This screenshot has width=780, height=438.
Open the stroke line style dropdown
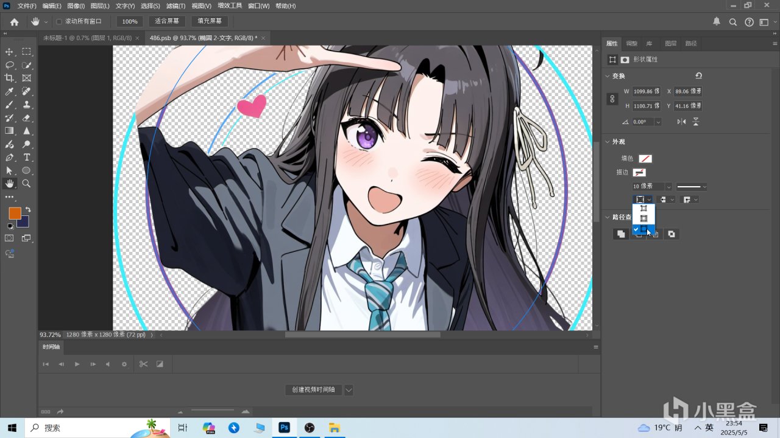point(692,187)
